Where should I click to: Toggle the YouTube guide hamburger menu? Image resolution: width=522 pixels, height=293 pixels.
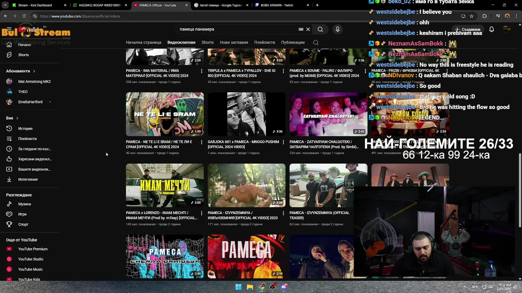[x=9, y=30]
